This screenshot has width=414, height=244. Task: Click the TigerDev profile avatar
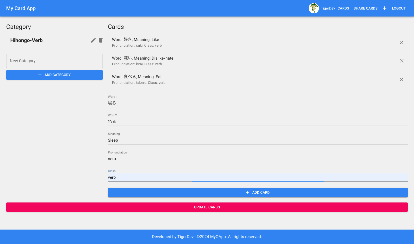(x=314, y=8)
